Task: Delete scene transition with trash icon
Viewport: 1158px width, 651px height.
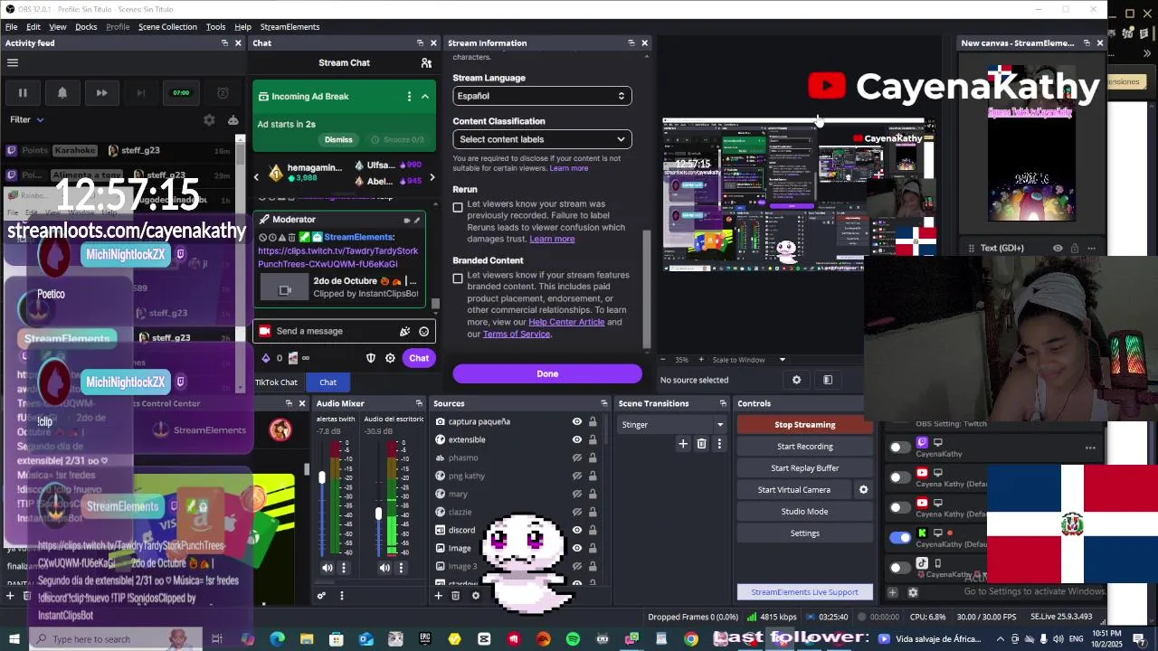Action: pyautogui.click(x=701, y=443)
